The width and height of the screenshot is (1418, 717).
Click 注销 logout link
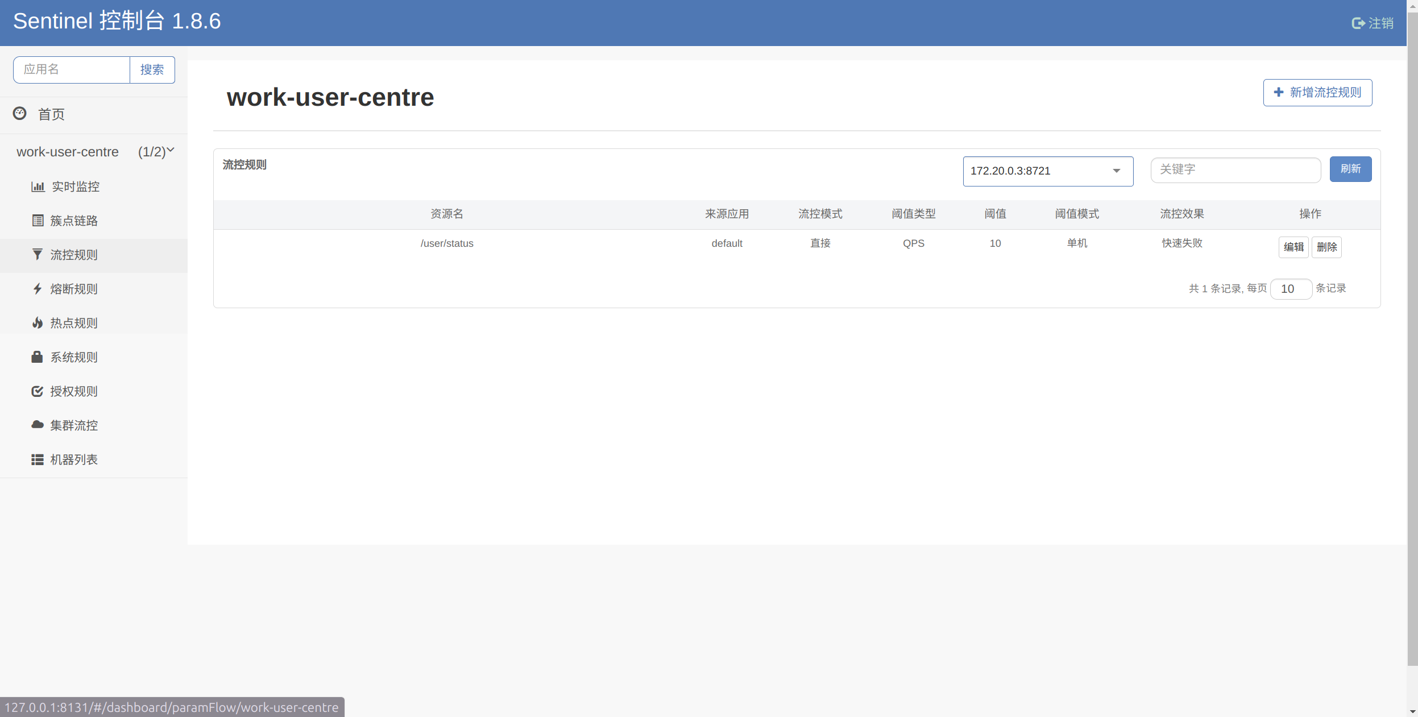pyautogui.click(x=1373, y=23)
